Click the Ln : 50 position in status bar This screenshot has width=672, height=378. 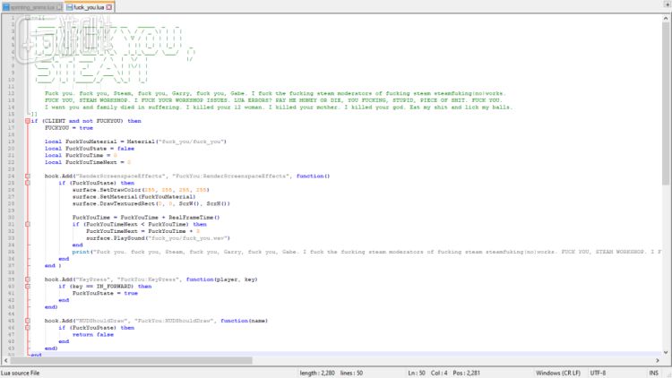pyautogui.click(x=418, y=373)
